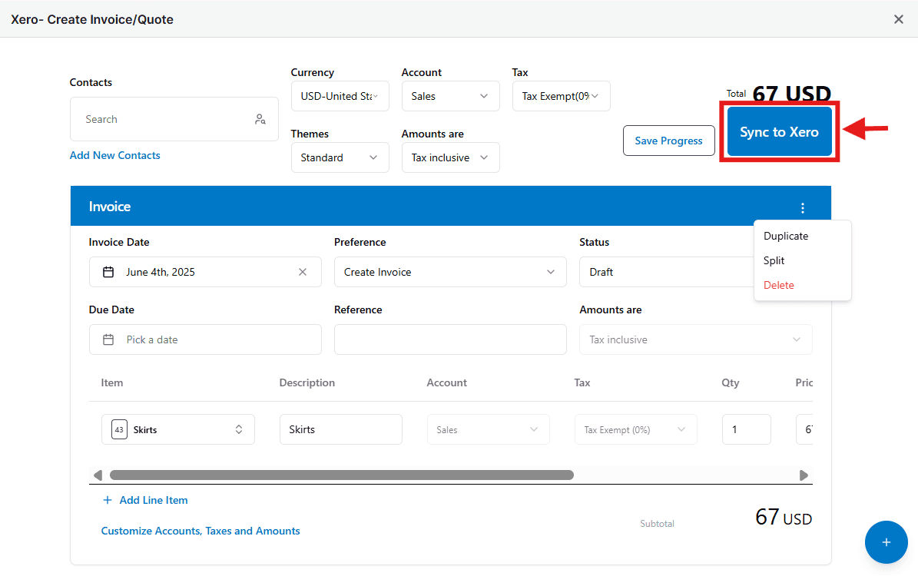
Task: Close the Create Invoice/Quote dialog
Action: pyautogui.click(x=899, y=19)
